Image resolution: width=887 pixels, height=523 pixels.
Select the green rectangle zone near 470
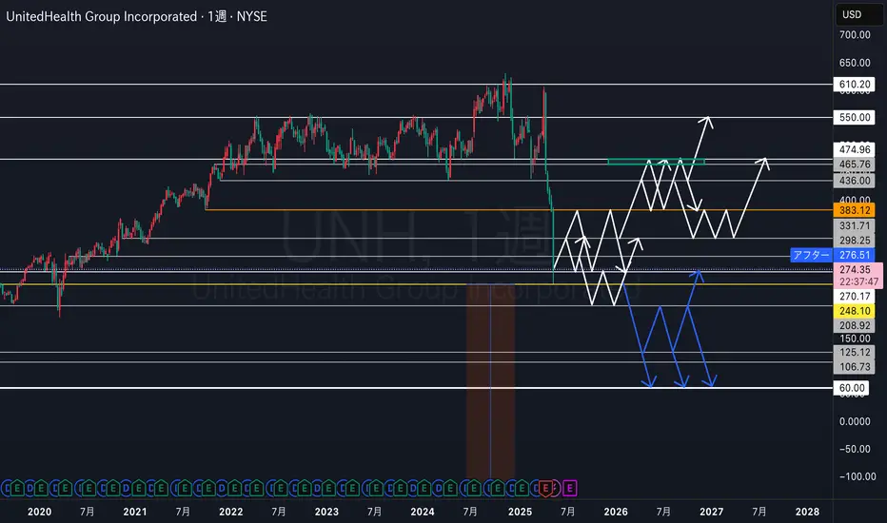656,162
